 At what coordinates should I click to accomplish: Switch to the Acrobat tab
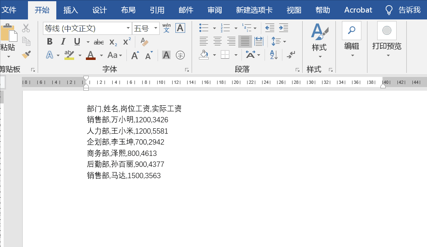[358, 10]
